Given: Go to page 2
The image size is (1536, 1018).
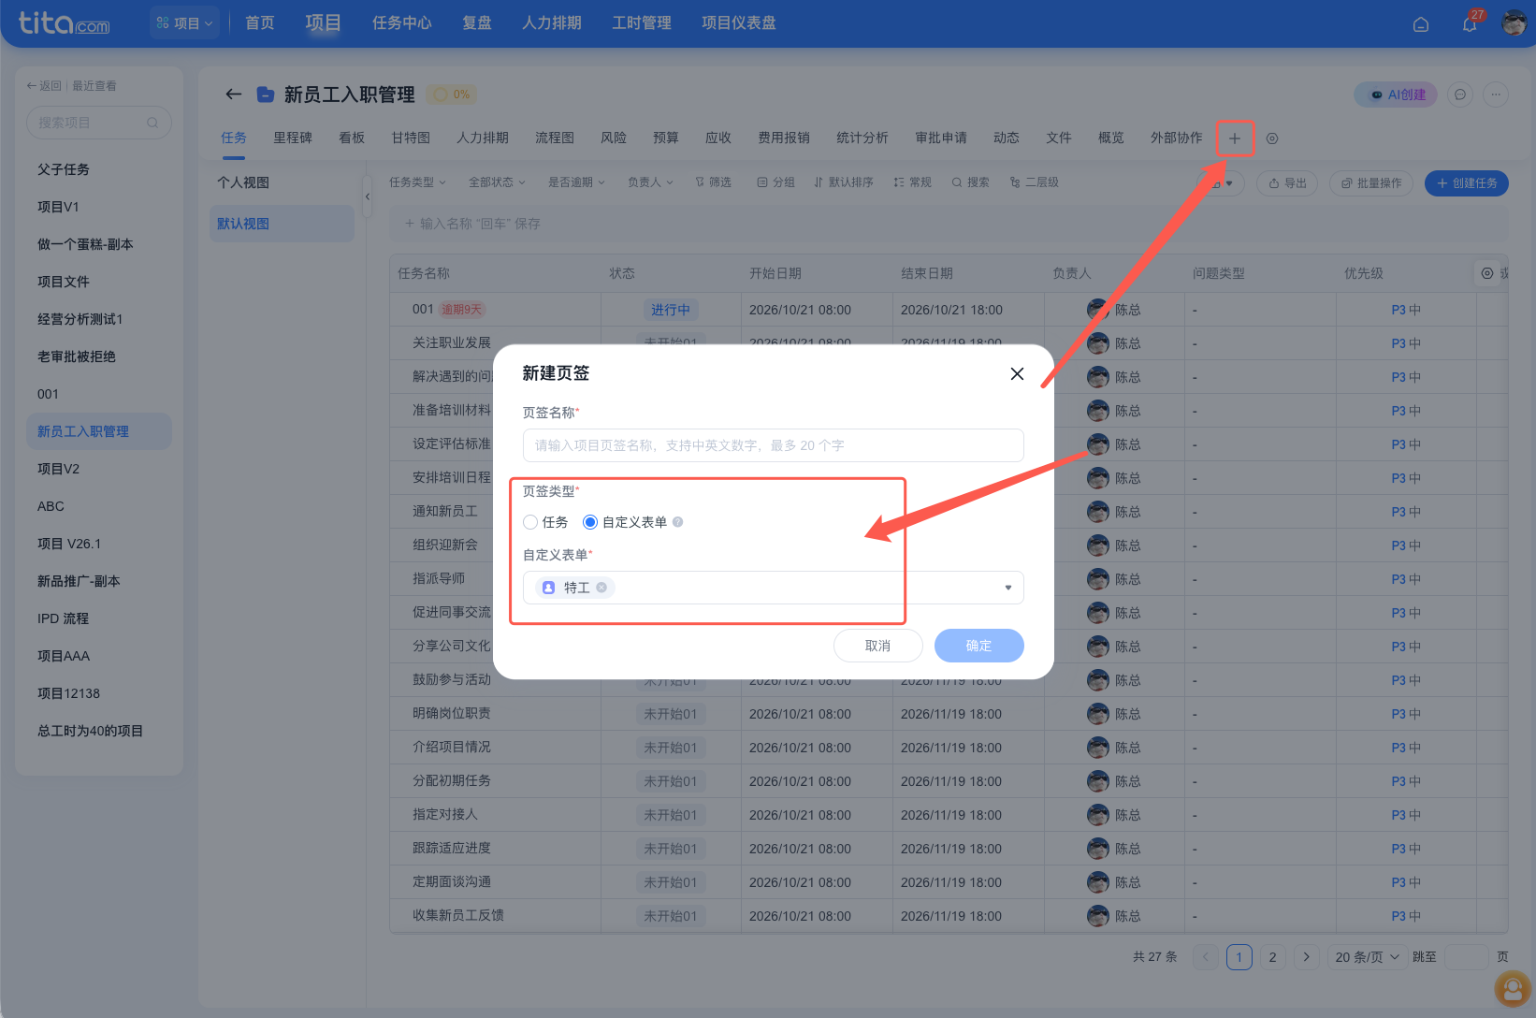Looking at the screenshot, I should click(x=1272, y=957).
